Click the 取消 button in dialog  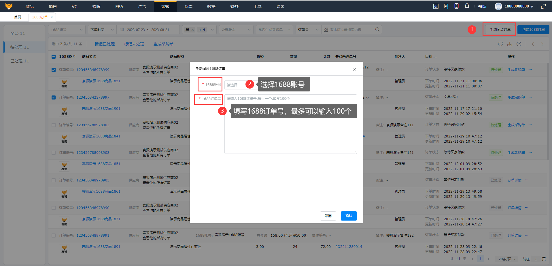tap(328, 216)
